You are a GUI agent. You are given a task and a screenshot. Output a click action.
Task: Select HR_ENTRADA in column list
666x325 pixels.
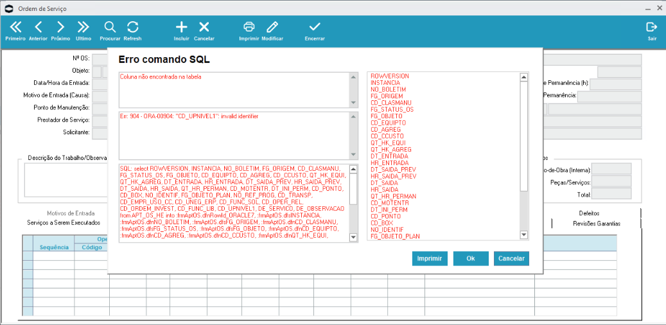pos(389,162)
